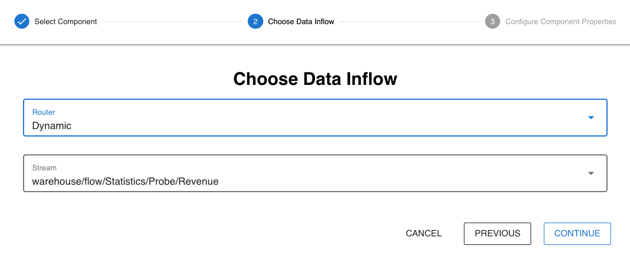Click the small Stream field label
The width and height of the screenshot is (630, 257).
(x=44, y=168)
